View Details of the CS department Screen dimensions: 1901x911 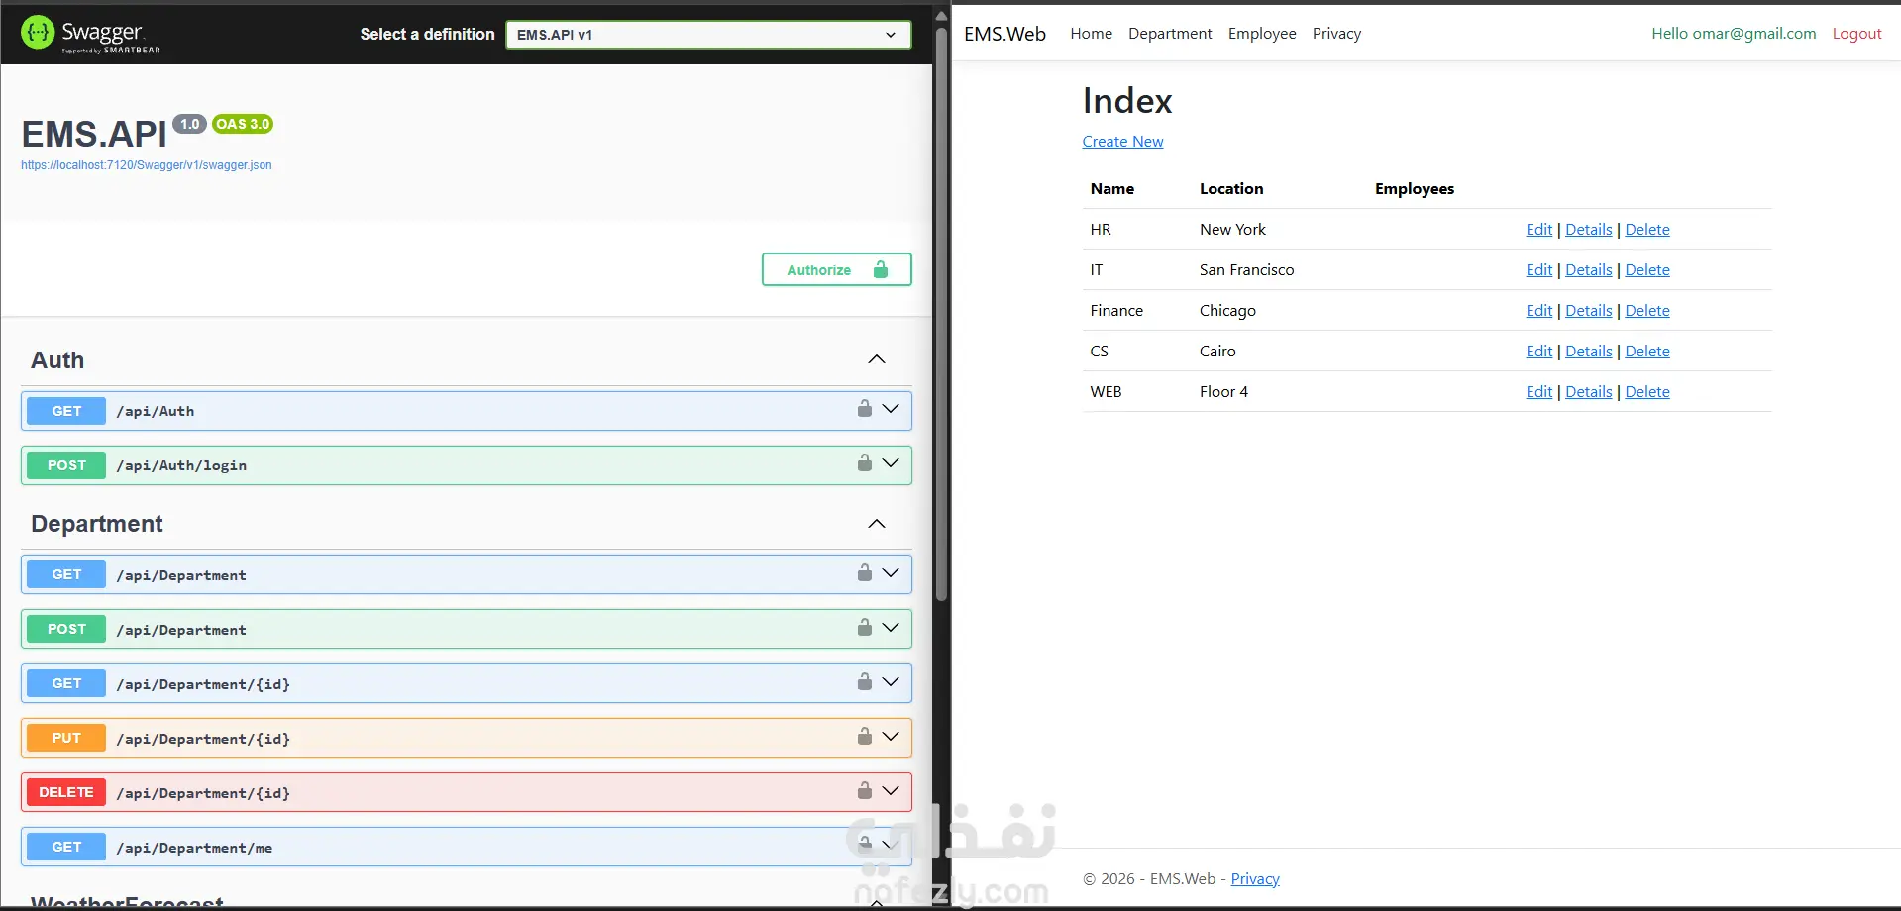[1589, 352]
